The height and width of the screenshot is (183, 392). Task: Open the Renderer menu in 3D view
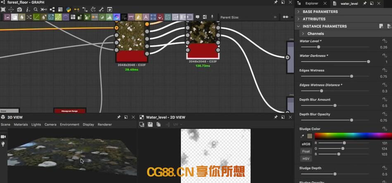coord(105,124)
